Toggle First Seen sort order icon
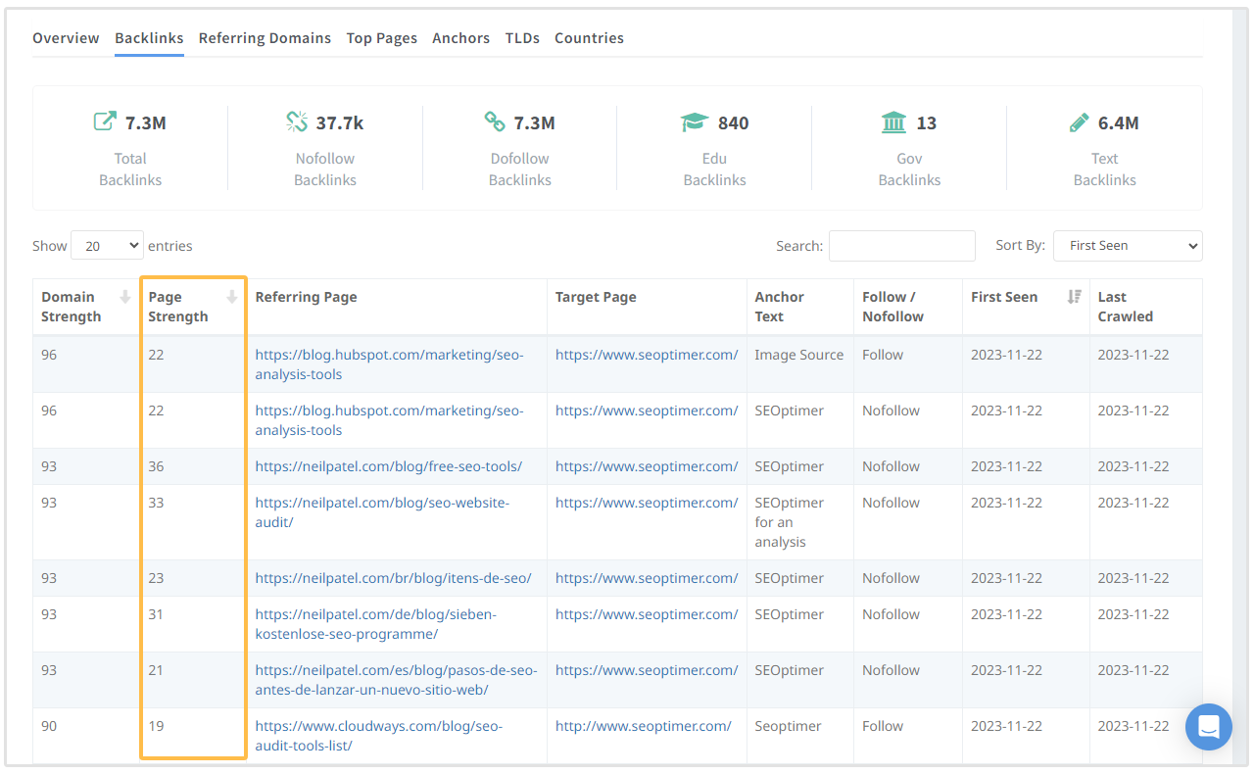The image size is (1254, 774). point(1074,297)
